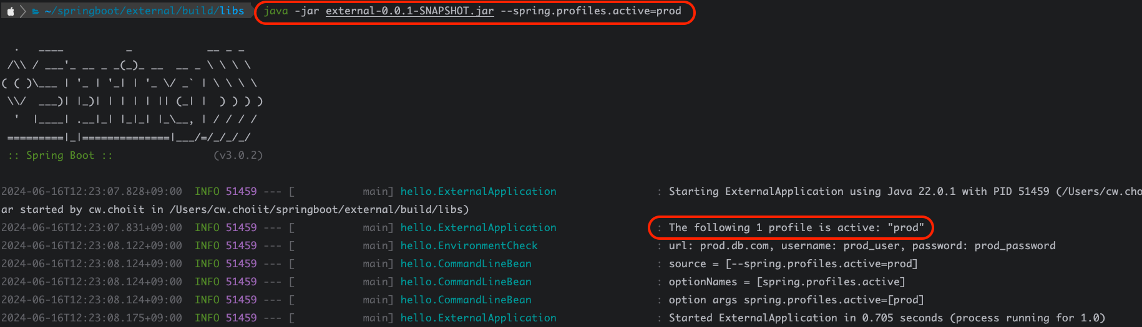Click the Apple logo in the prompt
The width and height of the screenshot is (1142, 327).
11,11
